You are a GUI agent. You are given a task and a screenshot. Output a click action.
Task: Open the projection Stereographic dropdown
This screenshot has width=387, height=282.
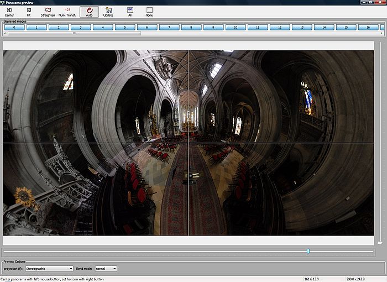click(x=49, y=269)
